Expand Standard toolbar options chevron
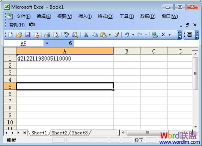202x146 pixels. tap(179, 35)
